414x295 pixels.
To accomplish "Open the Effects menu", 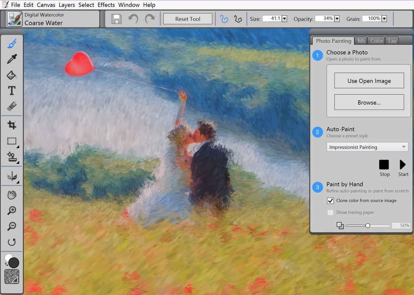I will pos(106,5).
